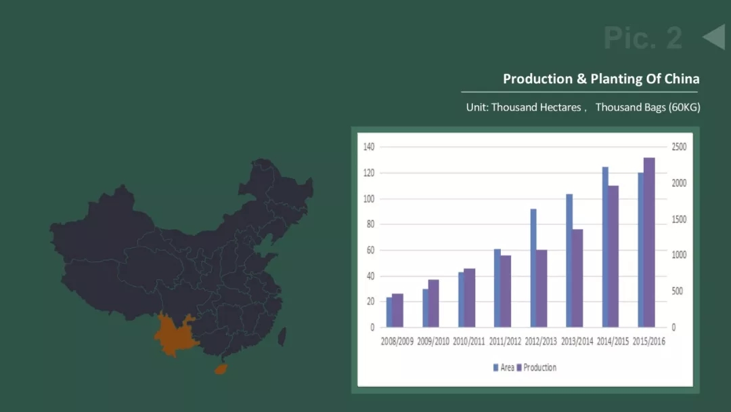
Task: Click the Production & Planting Of China title
Action: click(x=601, y=79)
